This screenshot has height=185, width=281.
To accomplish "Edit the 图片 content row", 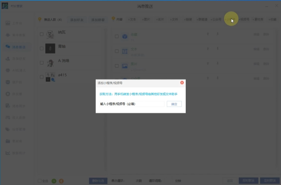I will pos(257,64).
